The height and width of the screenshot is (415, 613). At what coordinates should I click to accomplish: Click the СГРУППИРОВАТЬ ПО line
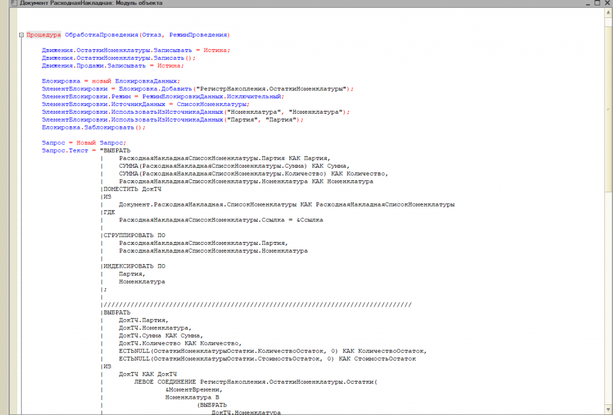pyautogui.click(x=134, y=235)
